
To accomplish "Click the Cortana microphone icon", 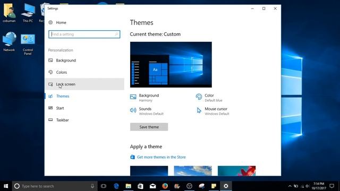I will point(92,186).
